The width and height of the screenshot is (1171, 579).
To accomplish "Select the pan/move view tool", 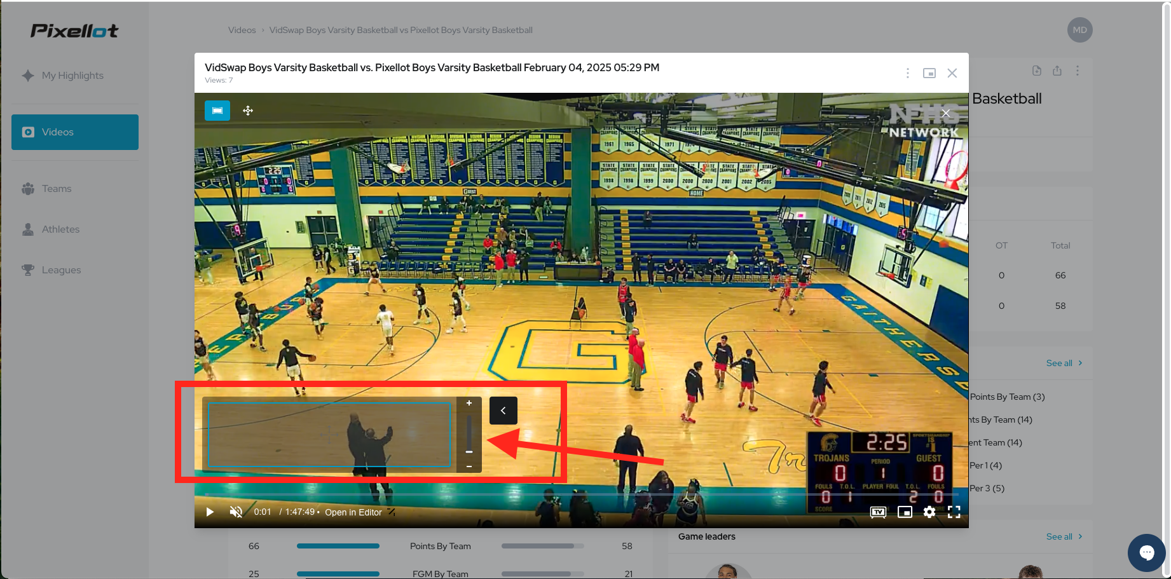I will click(248, 111).
